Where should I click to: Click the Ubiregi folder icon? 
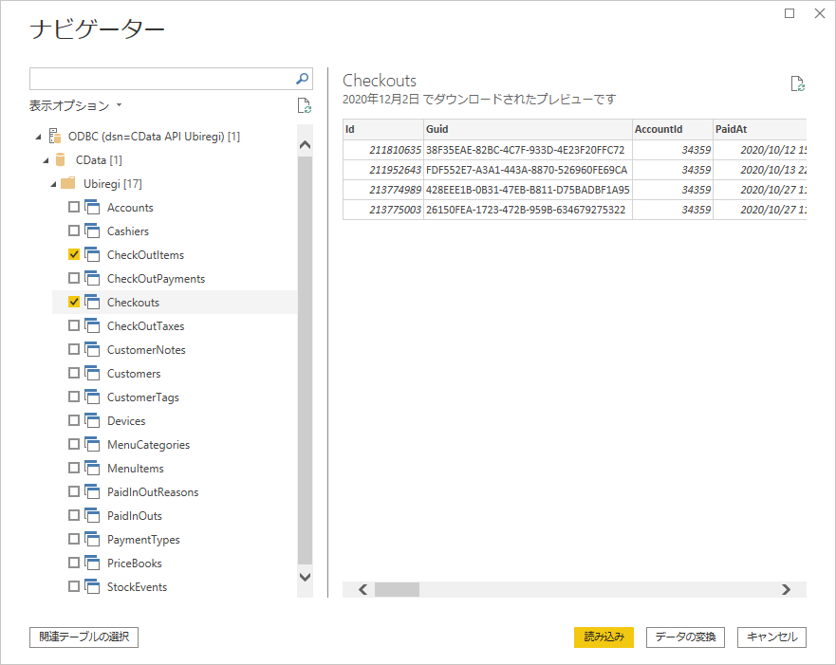pyautogui.click(x=68, y=184)
